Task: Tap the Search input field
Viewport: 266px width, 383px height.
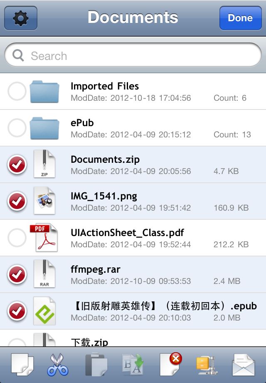Action: click(x=133, y=55)
